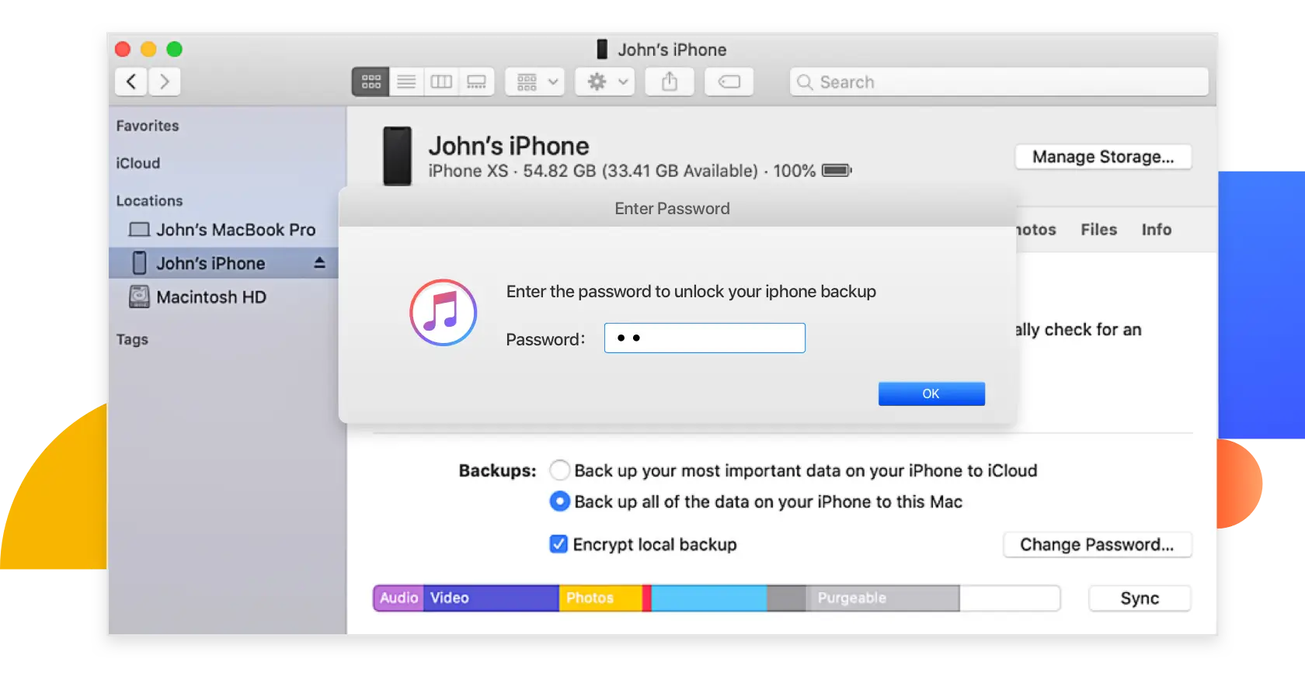The width and height of the screenshot is (1305, 683).
Task: Select back up to iCloud radio option
Action: [x=559, y=470]
